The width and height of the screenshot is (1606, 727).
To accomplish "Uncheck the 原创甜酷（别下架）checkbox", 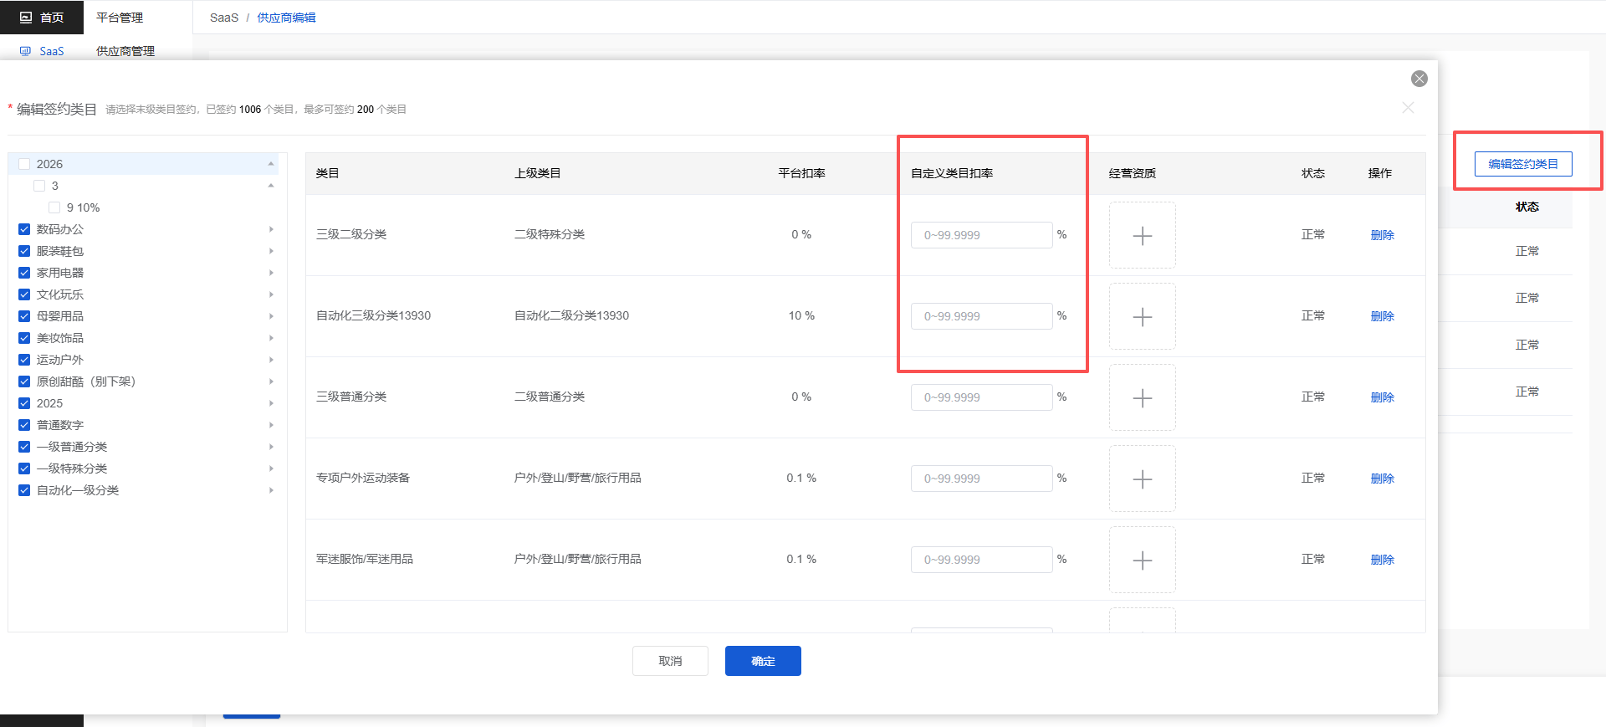I will [24, 381].
